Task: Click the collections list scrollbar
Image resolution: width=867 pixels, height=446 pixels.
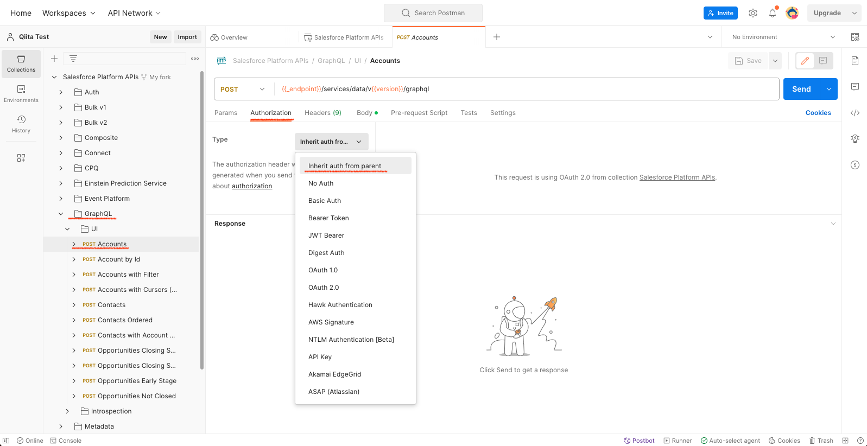Action: coord(202,220)
